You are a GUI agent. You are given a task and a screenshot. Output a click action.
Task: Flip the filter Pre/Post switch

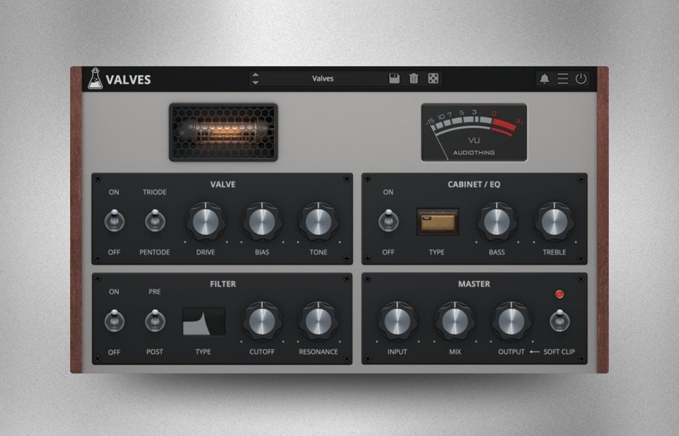coord(155,321)
